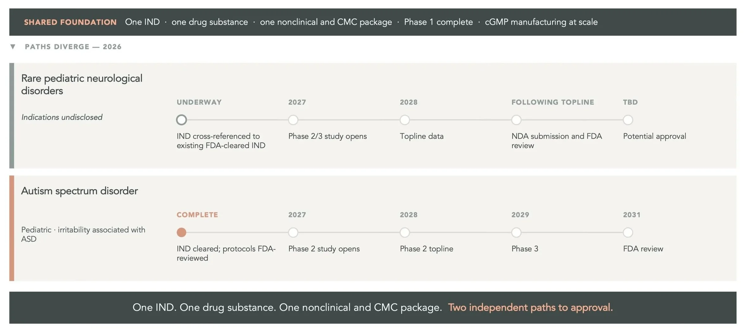This screenshot has height=334, width=744.
Task: Click the 'TBD' label
Action: tap(630, 102)
